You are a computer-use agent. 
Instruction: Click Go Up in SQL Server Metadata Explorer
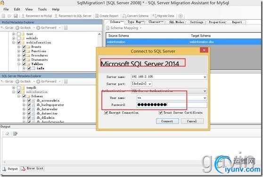(x=7, y=81)
